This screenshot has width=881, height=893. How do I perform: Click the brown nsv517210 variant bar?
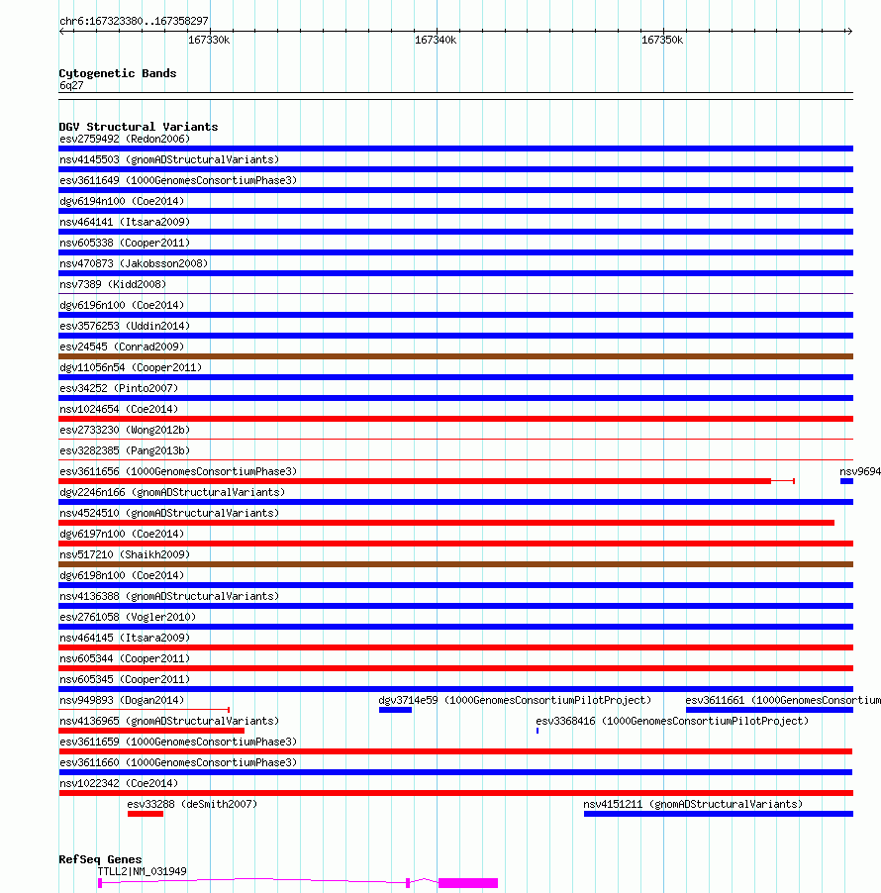pos(455,564)
